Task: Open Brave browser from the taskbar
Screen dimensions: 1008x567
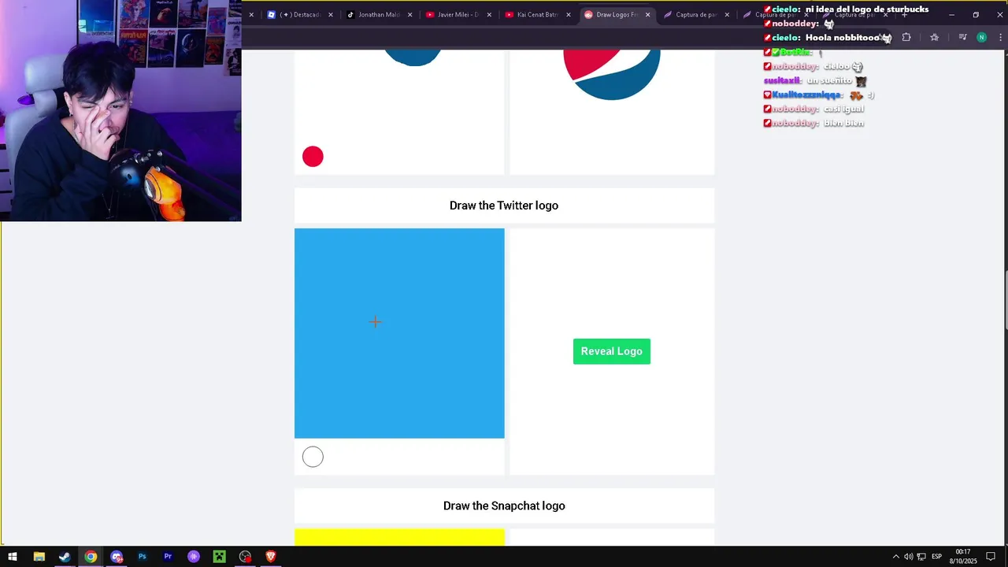Action: coord(271,557)
